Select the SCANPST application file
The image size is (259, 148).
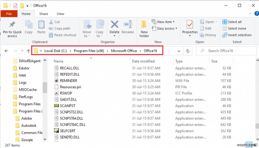[68, 106]
